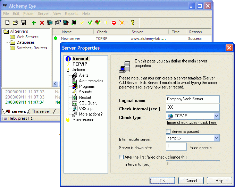Open the Check type dropdown
Image resolution: width=235 pixels, height=187 pixels.
(x=216, y=116)
